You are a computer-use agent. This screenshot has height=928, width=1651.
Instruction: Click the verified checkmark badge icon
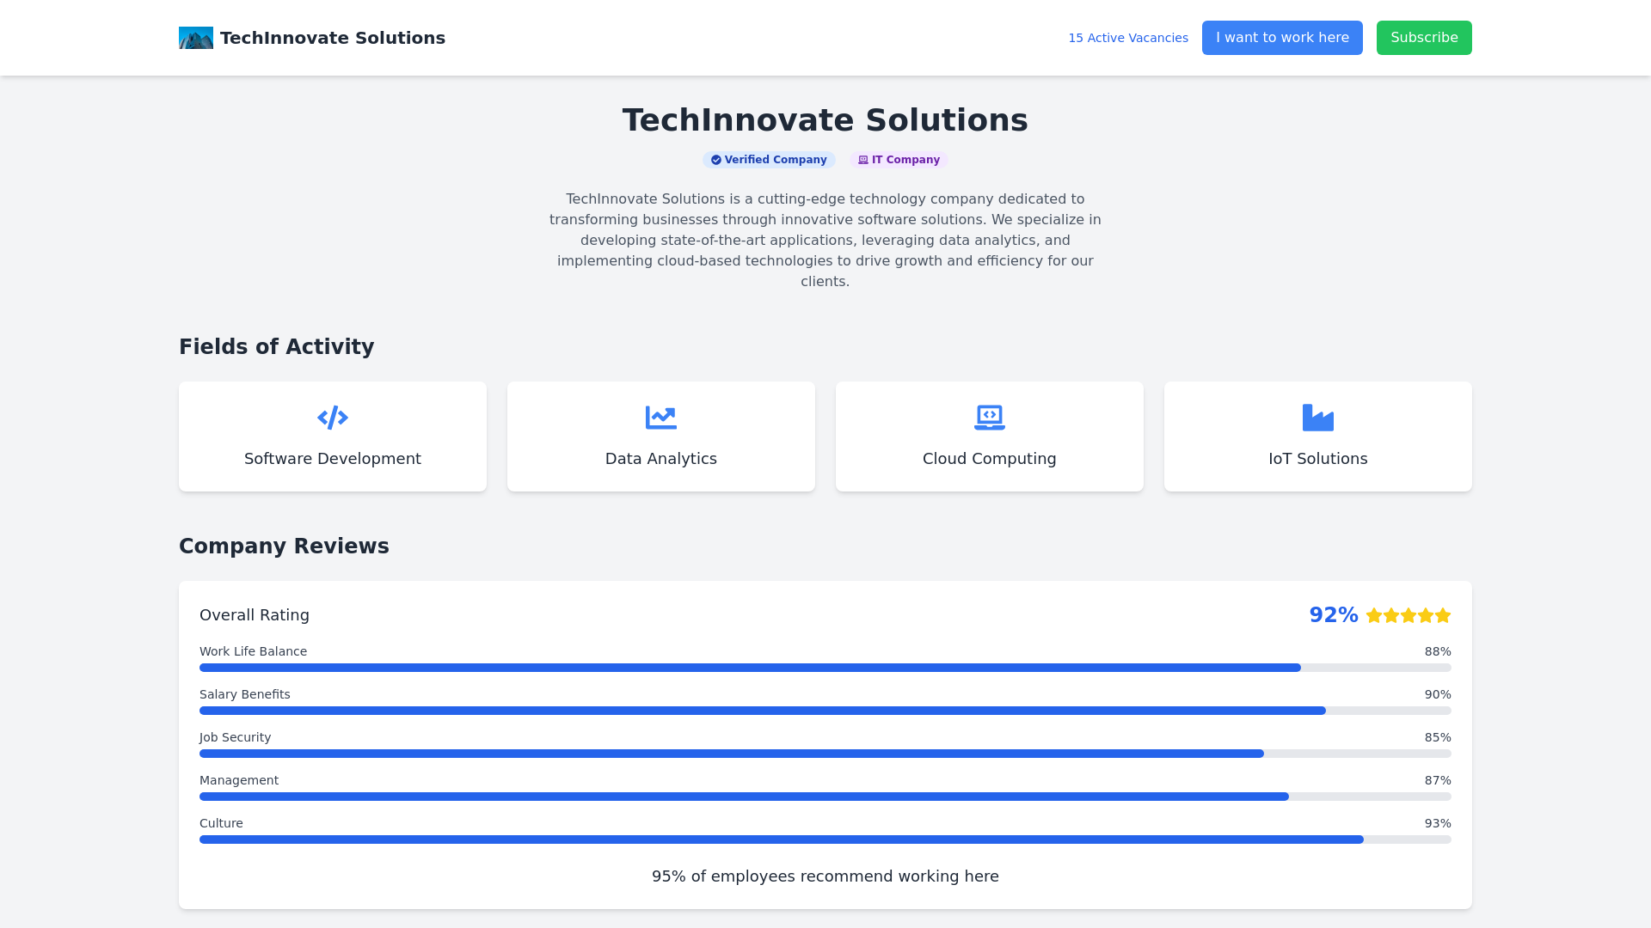(716, 160)
